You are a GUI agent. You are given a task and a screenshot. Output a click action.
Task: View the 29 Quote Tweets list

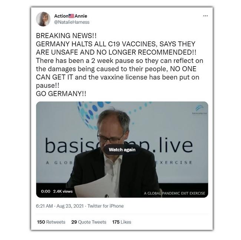pyautogui.click(x=89, y=222)
